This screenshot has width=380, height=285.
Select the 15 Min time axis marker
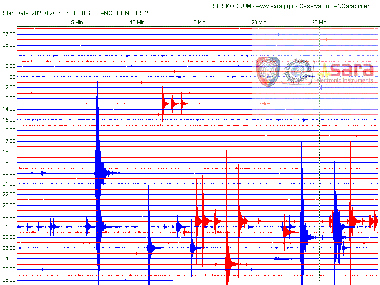tap(198, 22)
